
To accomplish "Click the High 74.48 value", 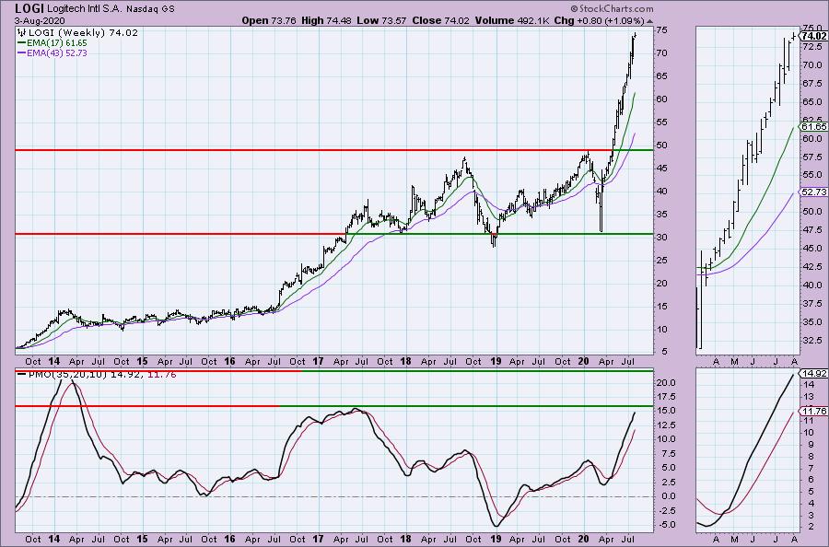I will [326, 20].
